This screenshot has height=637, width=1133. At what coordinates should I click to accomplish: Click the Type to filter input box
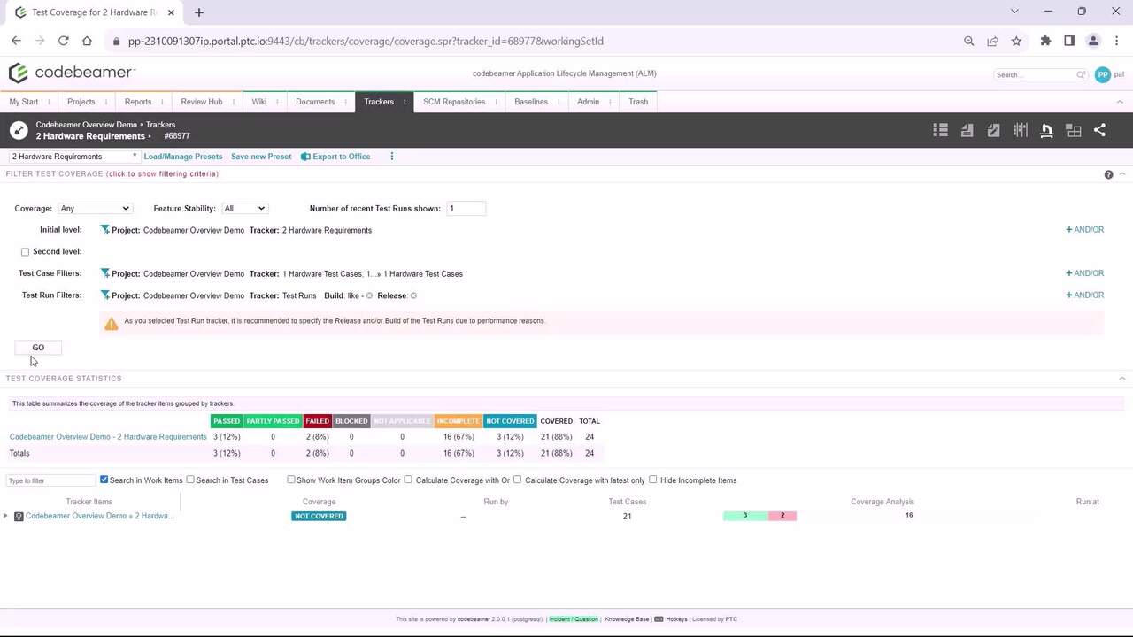(50, 480)
